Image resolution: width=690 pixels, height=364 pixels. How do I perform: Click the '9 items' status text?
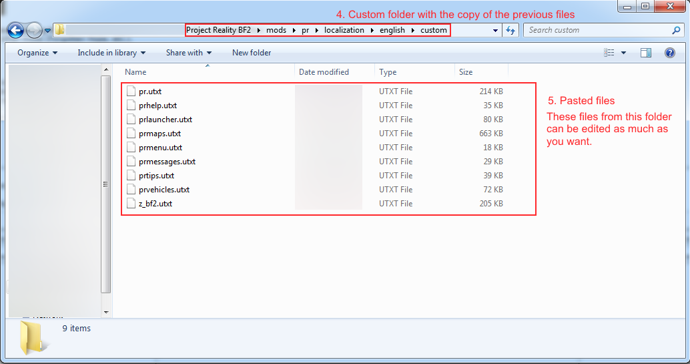[76, 329]
